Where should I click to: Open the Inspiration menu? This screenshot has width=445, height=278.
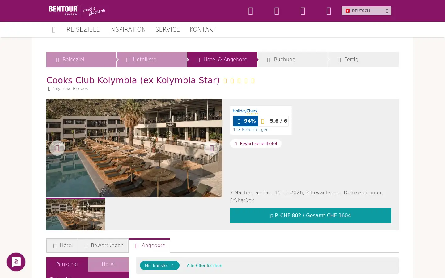click(x=127, y=29)
